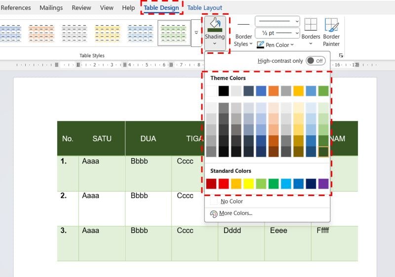Pick the red standard color swatch
395x277 pixels.
pyautogui.click(x=224, y=184)
